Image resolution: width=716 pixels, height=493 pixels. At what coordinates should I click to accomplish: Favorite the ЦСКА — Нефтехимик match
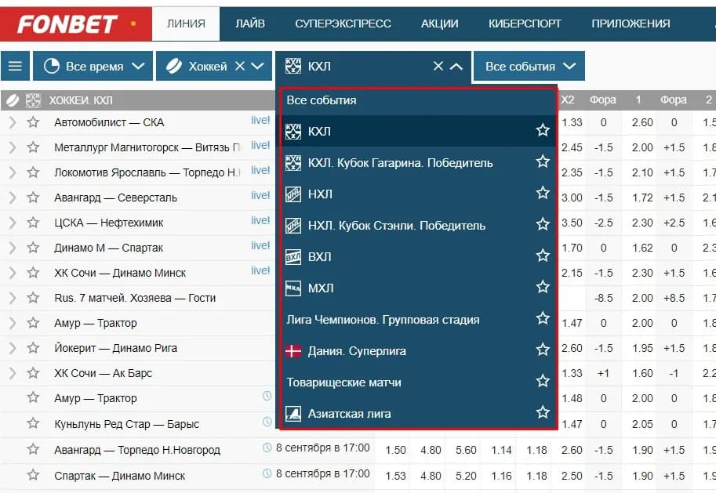(33, 223)
